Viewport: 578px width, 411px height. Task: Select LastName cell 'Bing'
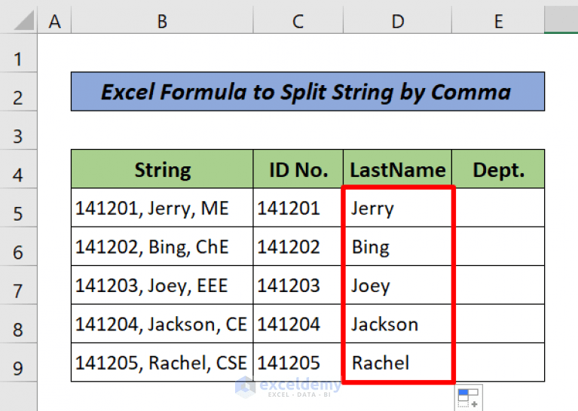click(x=397, y=246)
